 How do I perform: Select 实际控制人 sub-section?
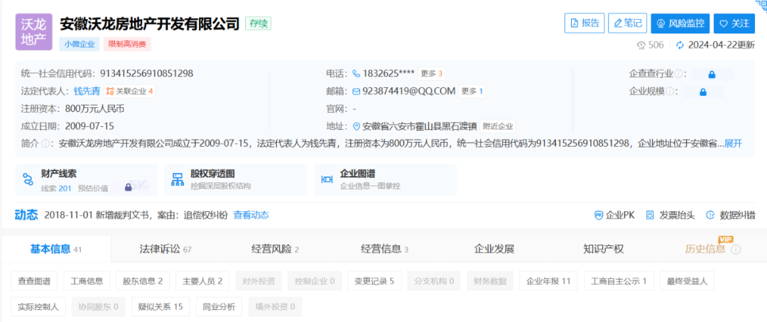pos(38,307)
